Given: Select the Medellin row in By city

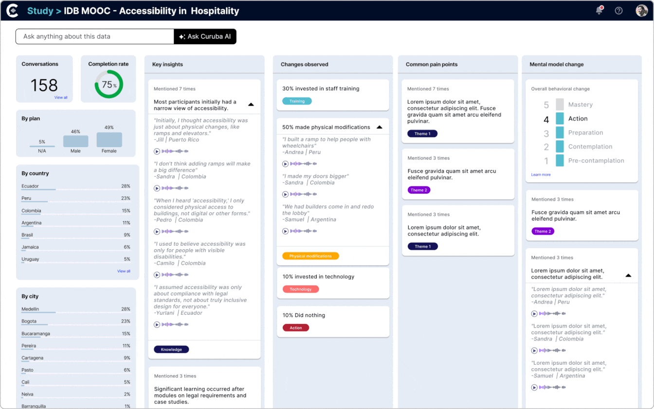Looking at the screenshot, I should pyautogui.click(x=76, y=309).
